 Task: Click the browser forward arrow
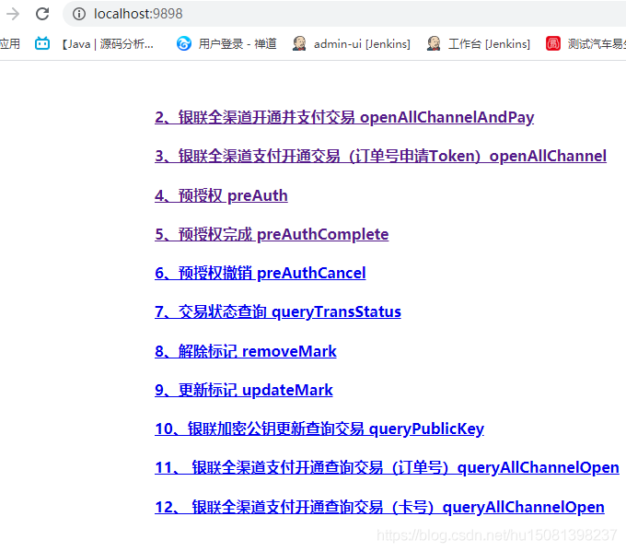point(13,14)
